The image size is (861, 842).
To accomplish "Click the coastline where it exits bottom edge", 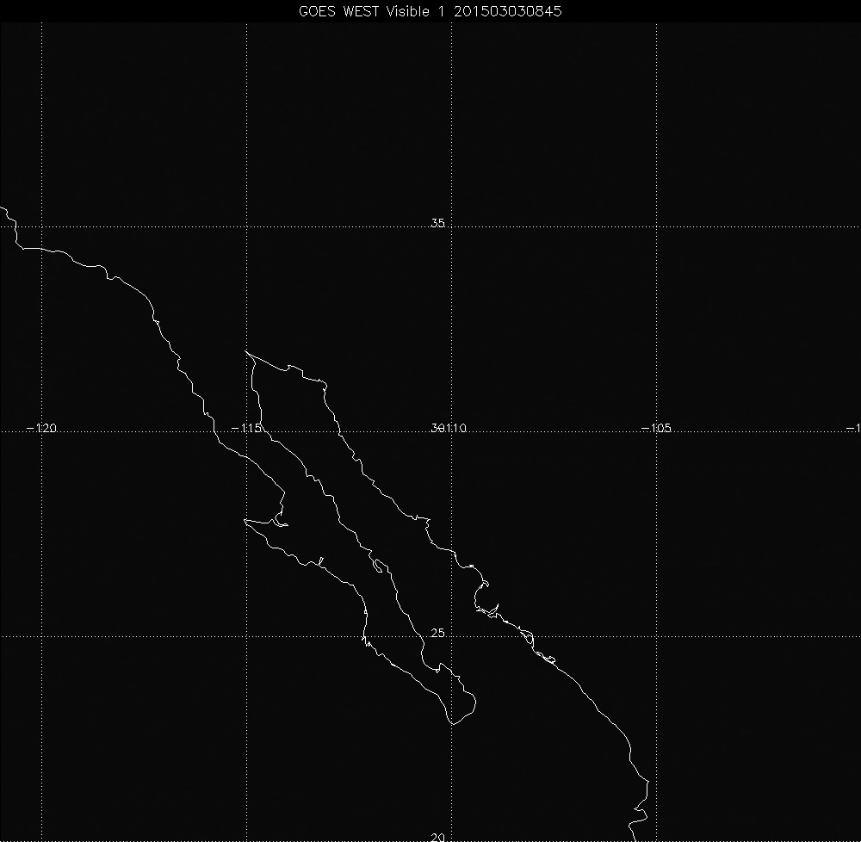I will click(635, 839).
